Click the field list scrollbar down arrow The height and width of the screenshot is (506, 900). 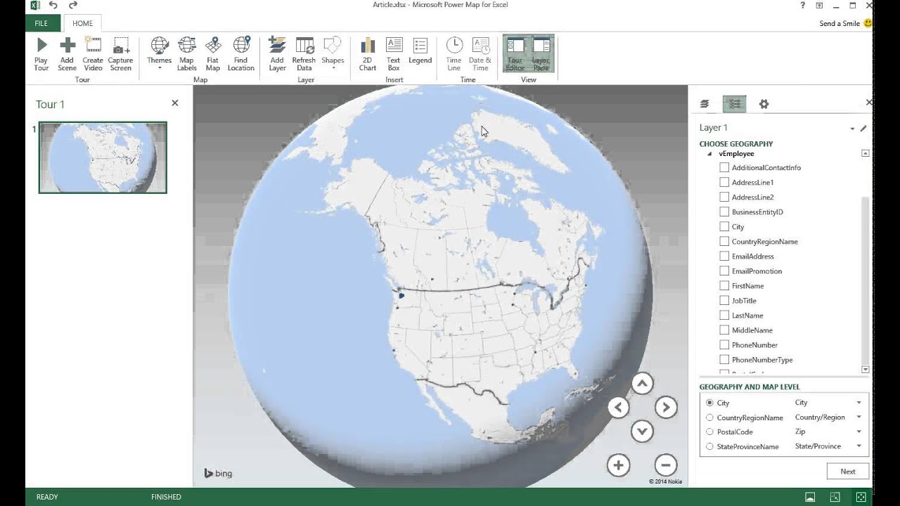[x=866, y=370]
